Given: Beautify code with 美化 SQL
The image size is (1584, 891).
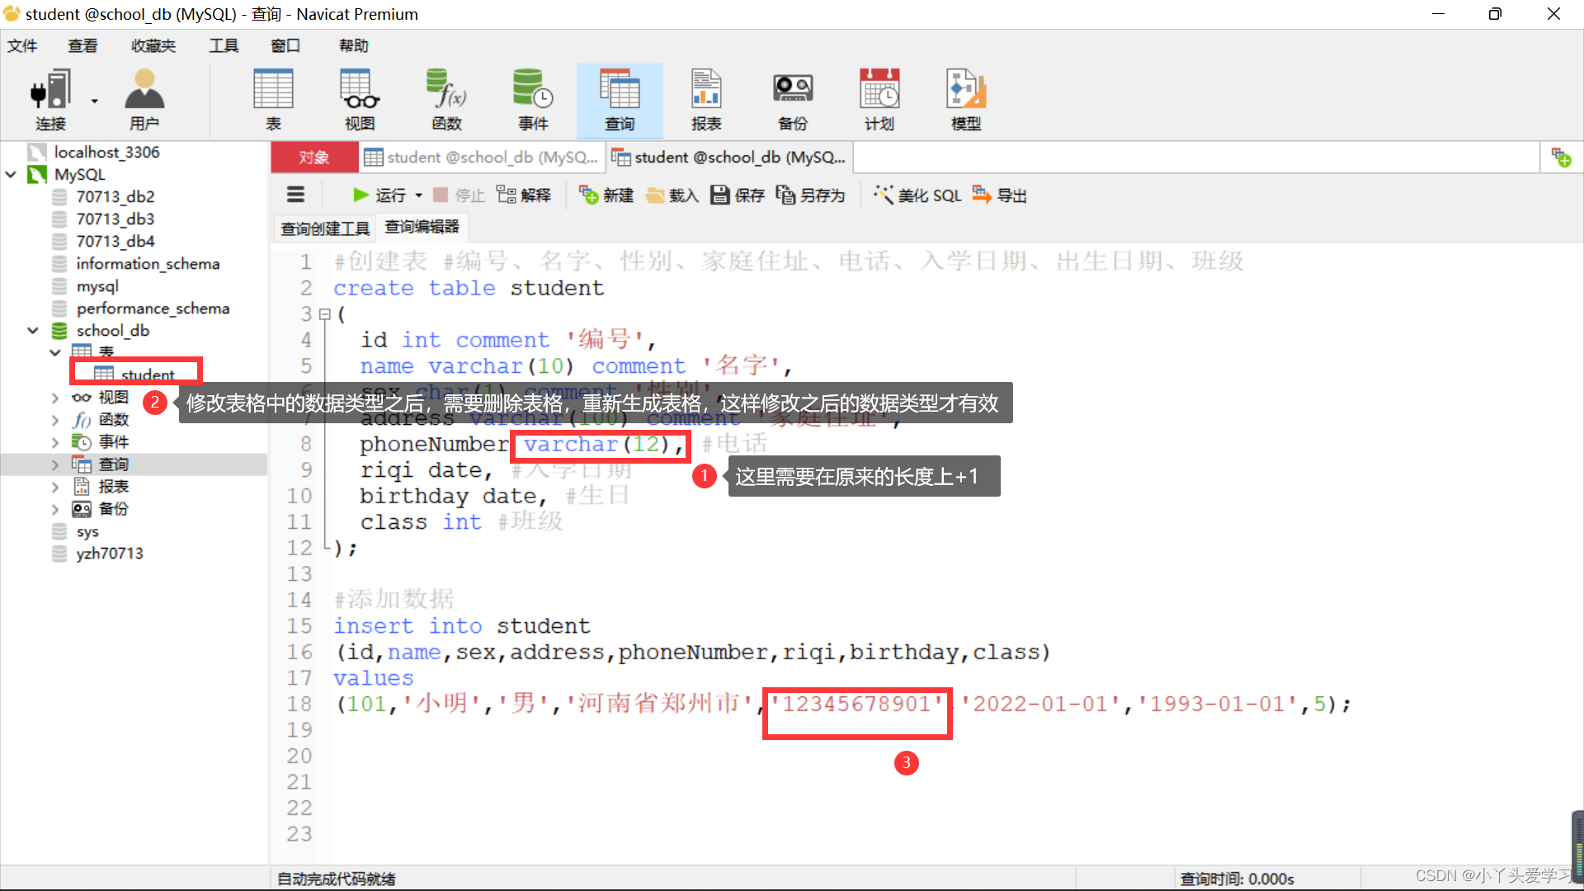Looking at the screenshot, I should point(917,195).
